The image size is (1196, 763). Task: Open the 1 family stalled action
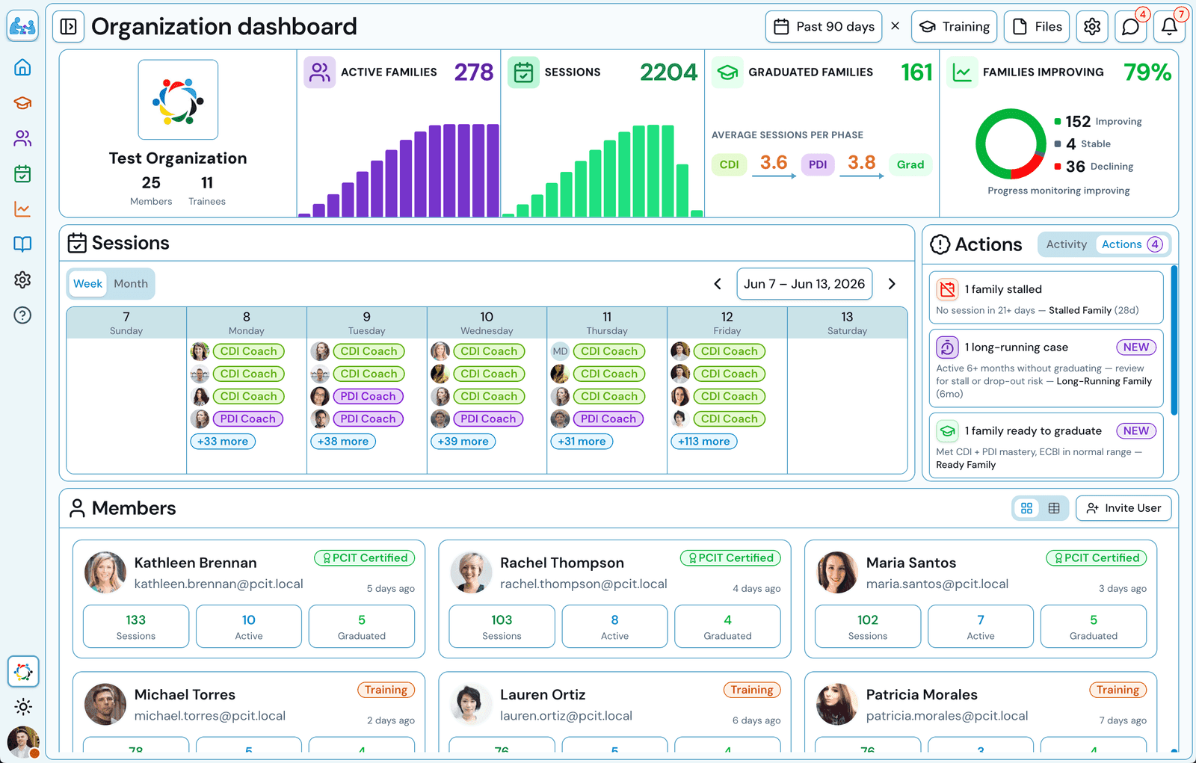[x=1046, y=297]
